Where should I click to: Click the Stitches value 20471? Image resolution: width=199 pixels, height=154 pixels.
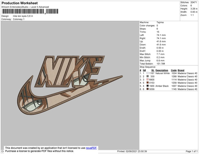(x=194, y=2)
